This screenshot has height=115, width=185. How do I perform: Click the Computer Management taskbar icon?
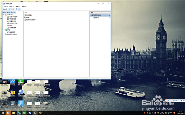[35, 113]
